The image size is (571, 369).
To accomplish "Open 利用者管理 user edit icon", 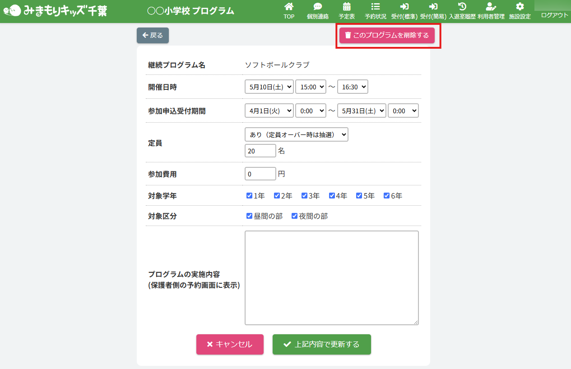I will click(x=491, y=7).
